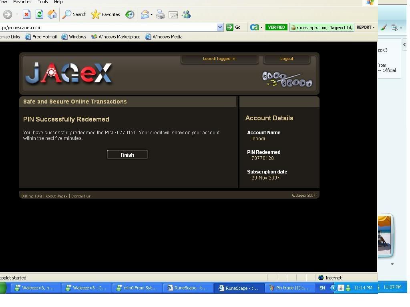Open the Tools menu
The width and height of the screenshot is (410, 307).
coord(42,2)
